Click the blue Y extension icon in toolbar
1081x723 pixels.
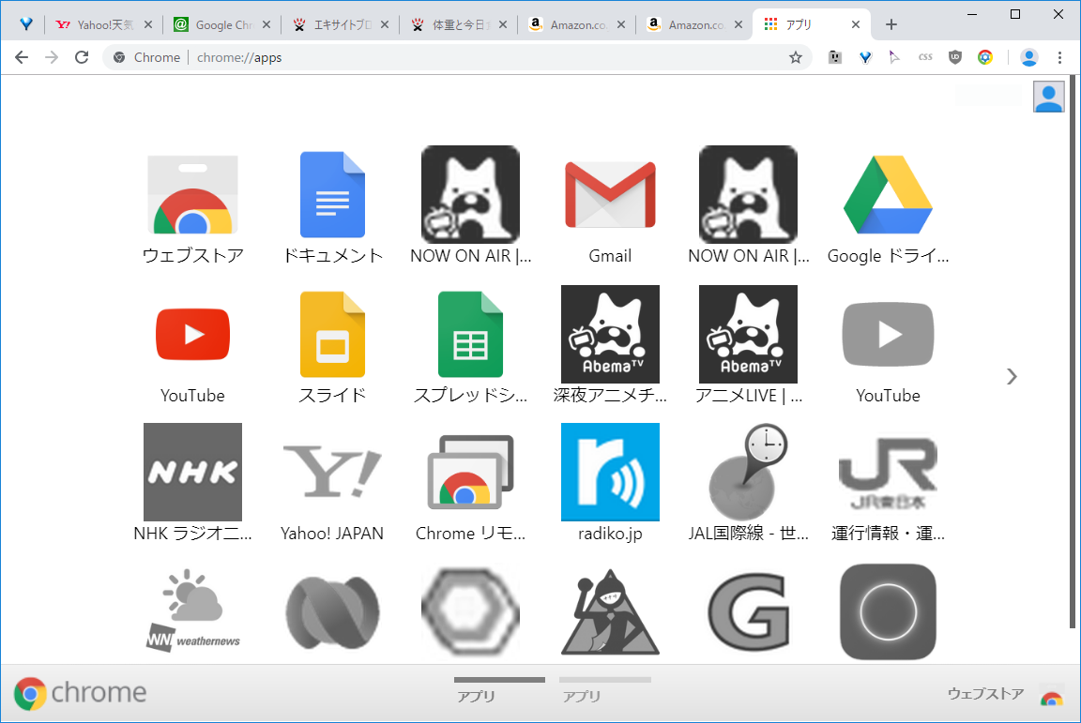865,57
